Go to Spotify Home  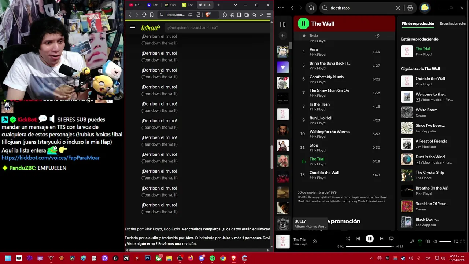point(311,8)
